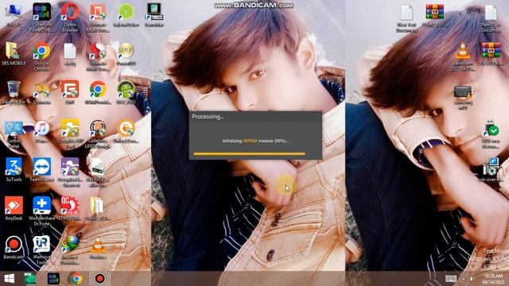Open the orange Ultimate Multi Tool shortcut

[x=98, y=17]
